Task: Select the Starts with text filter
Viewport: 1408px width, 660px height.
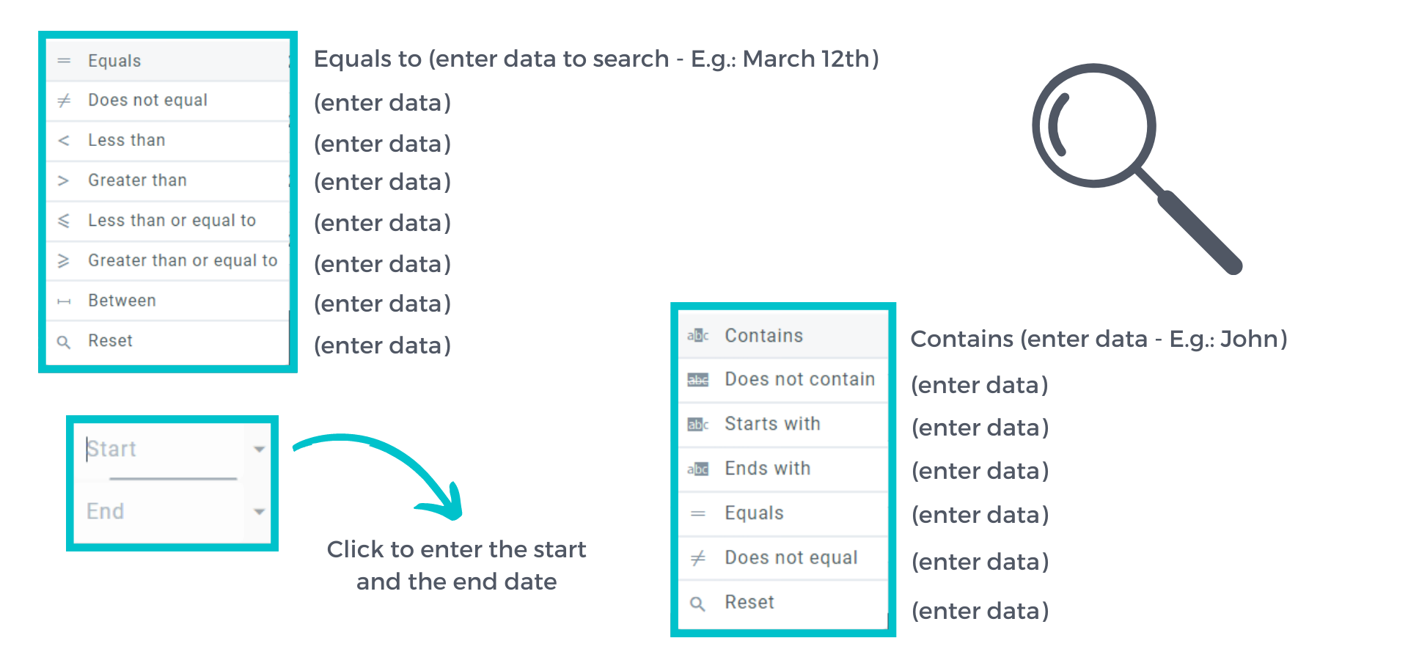Action: [772, 424]
